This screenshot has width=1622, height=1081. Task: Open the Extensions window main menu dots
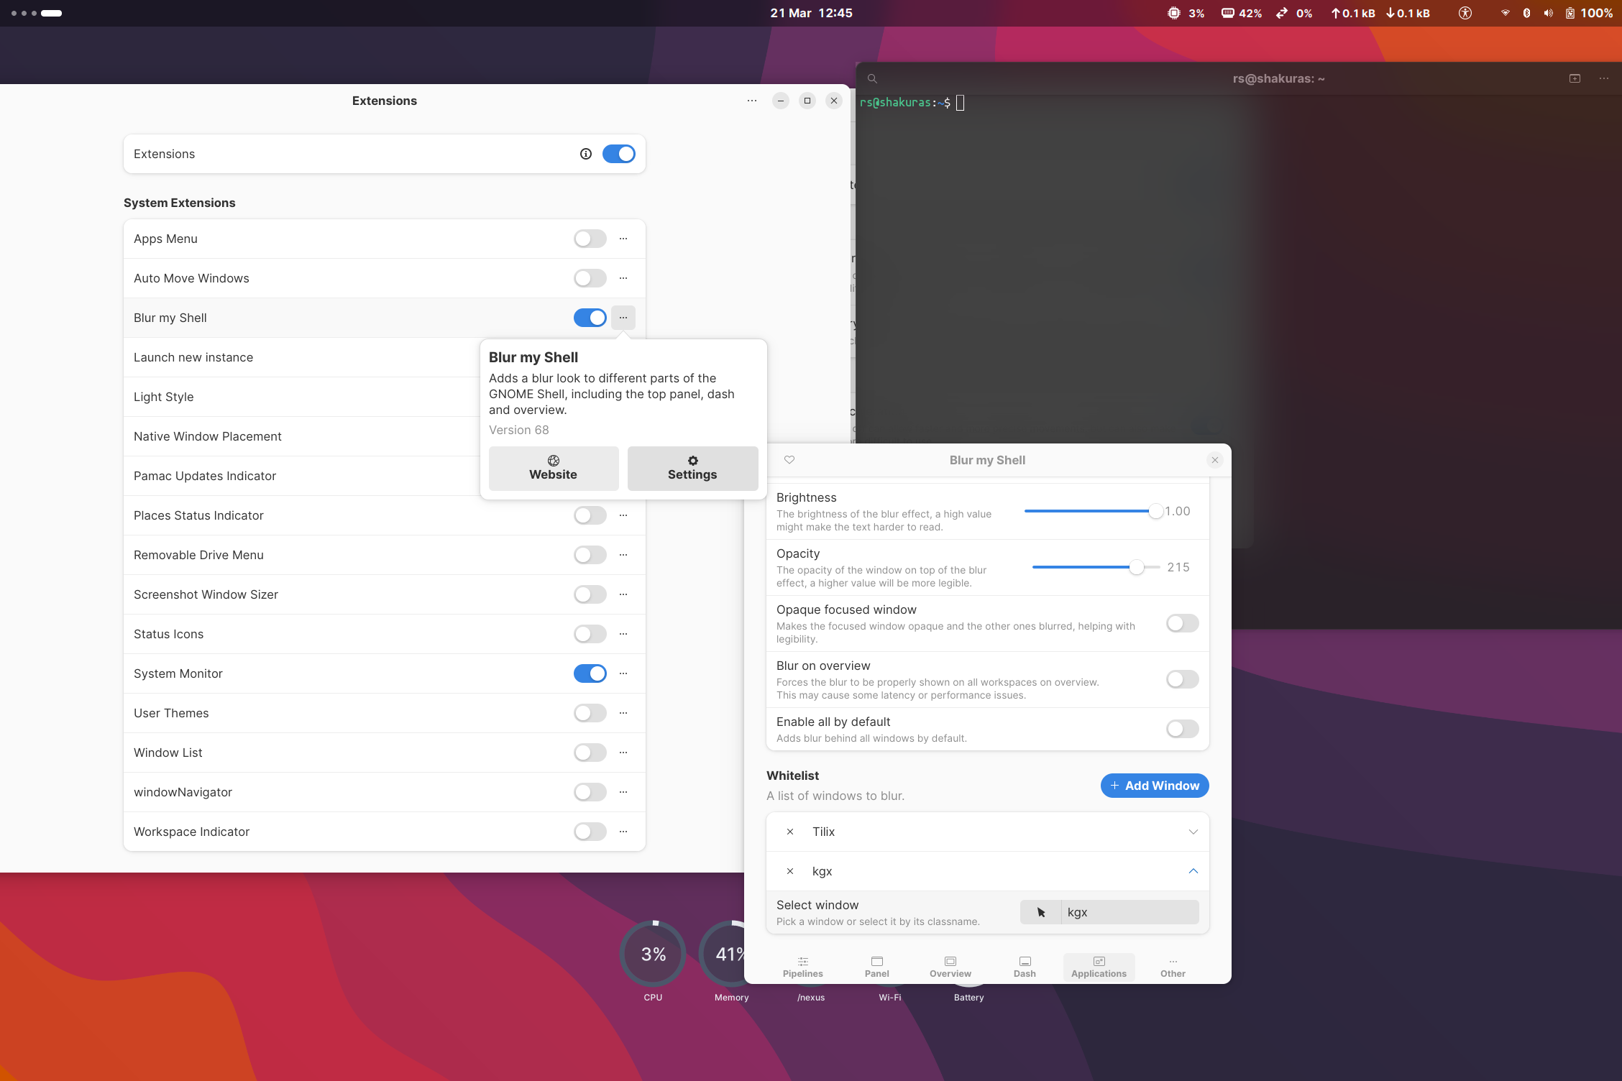752,101
